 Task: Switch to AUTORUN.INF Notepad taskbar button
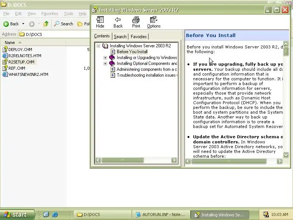click(161, 214)
